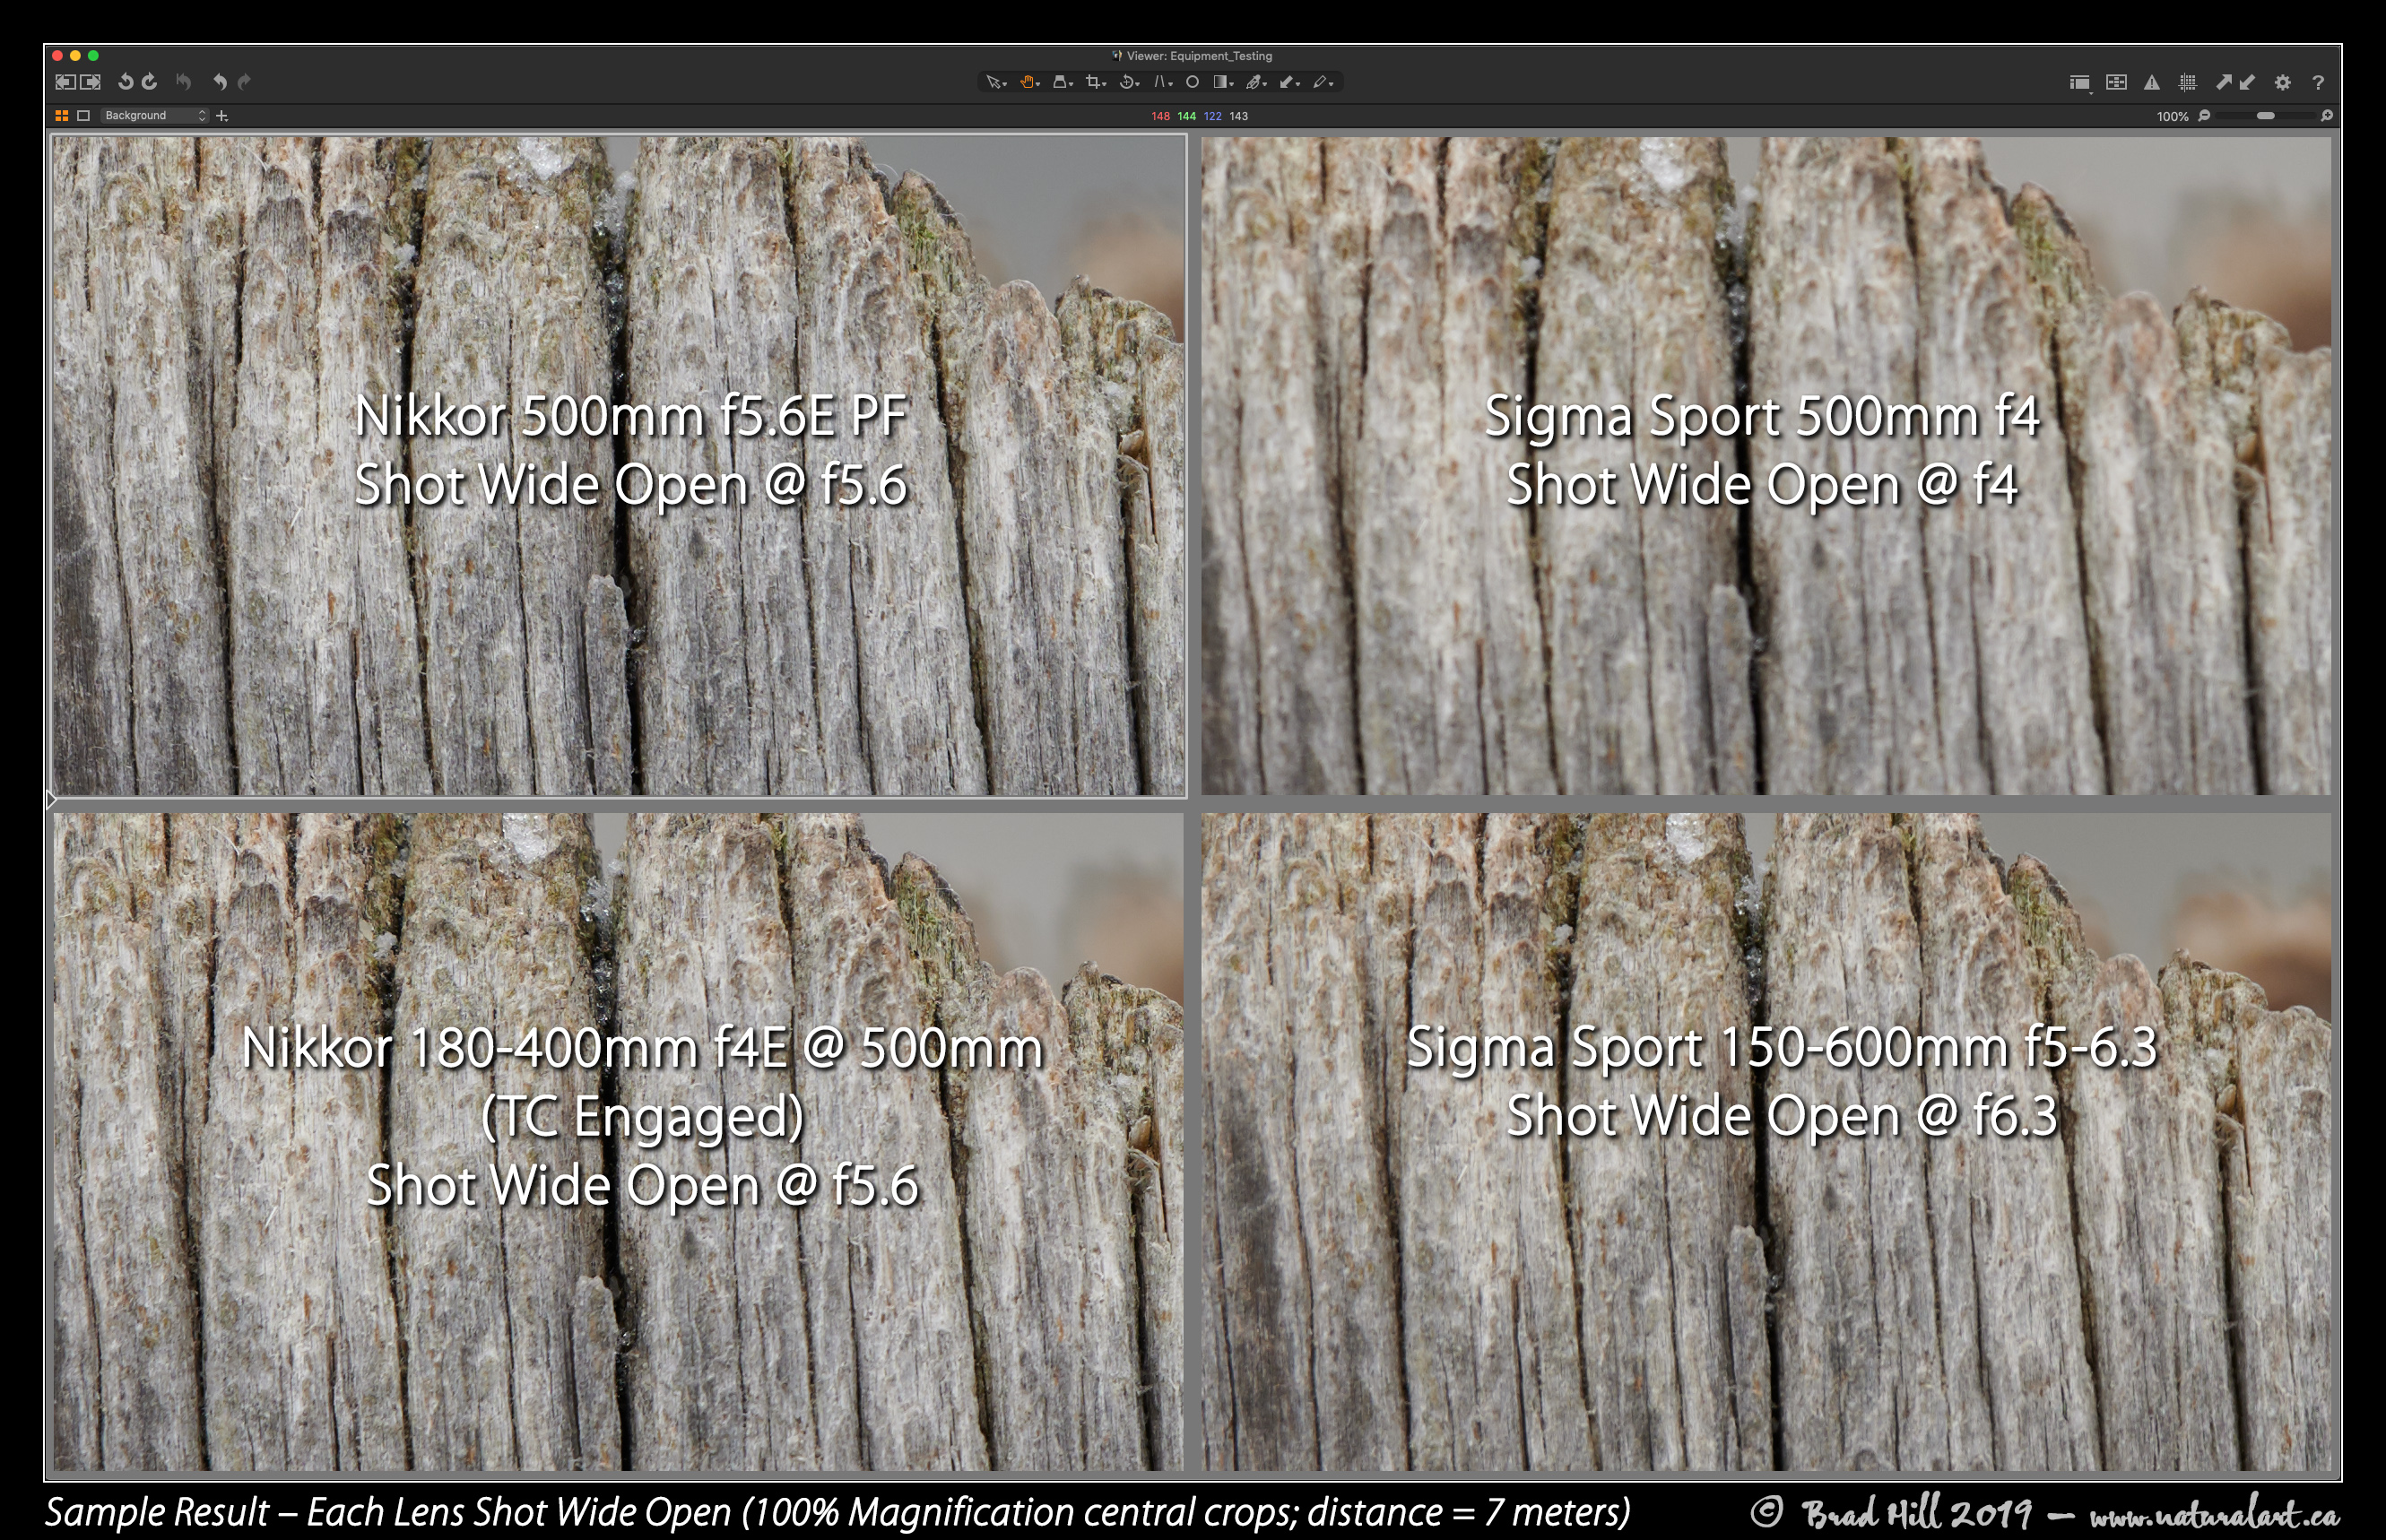Expand pointer tool options arrow
The height and width of the screenshot is (1540, 2386).
(1005, 85)
